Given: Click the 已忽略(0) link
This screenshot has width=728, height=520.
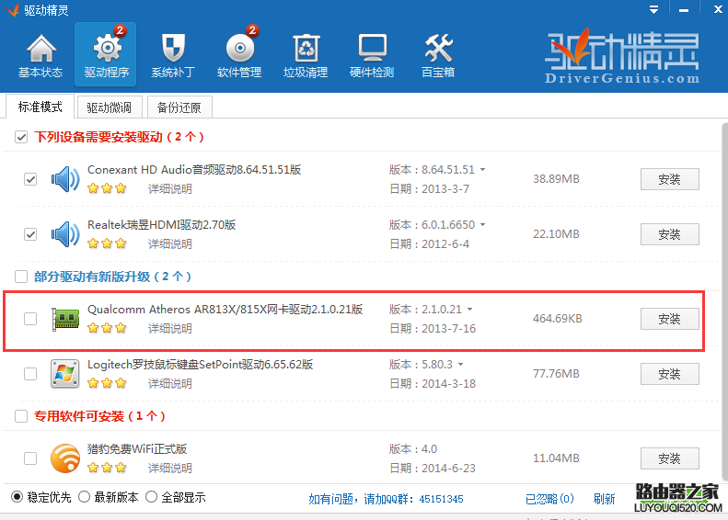Looking at the screenshot, I should click(x=549, y=499).
